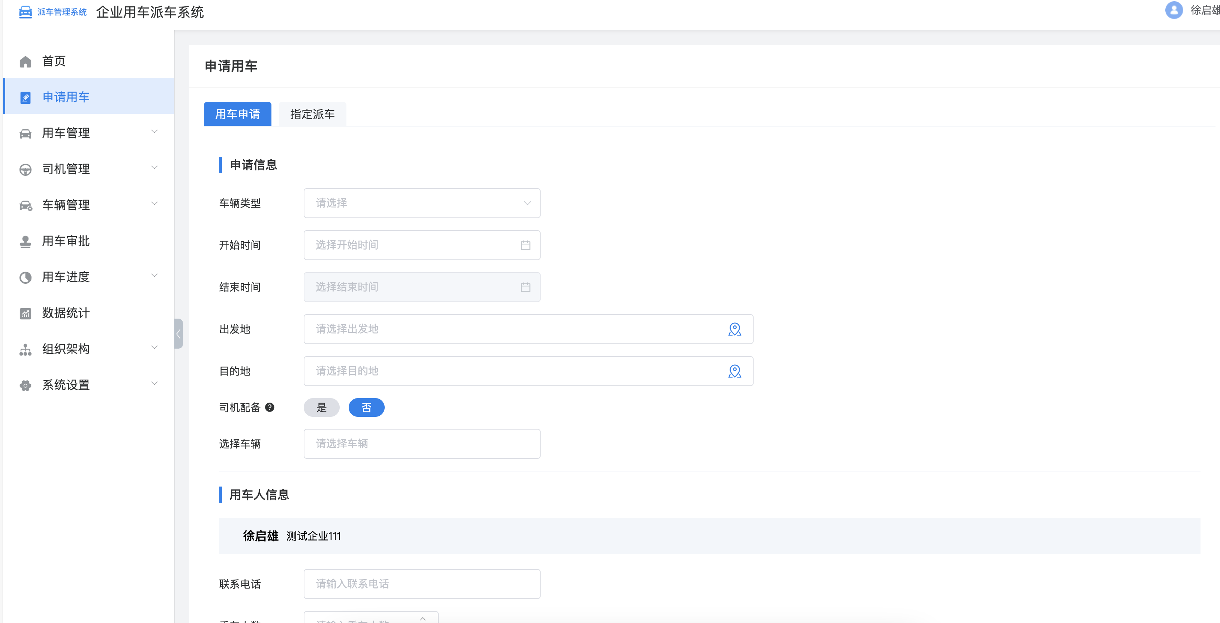
Task: Click the stamp icon beside 用车审批
Action: (25, 241)
